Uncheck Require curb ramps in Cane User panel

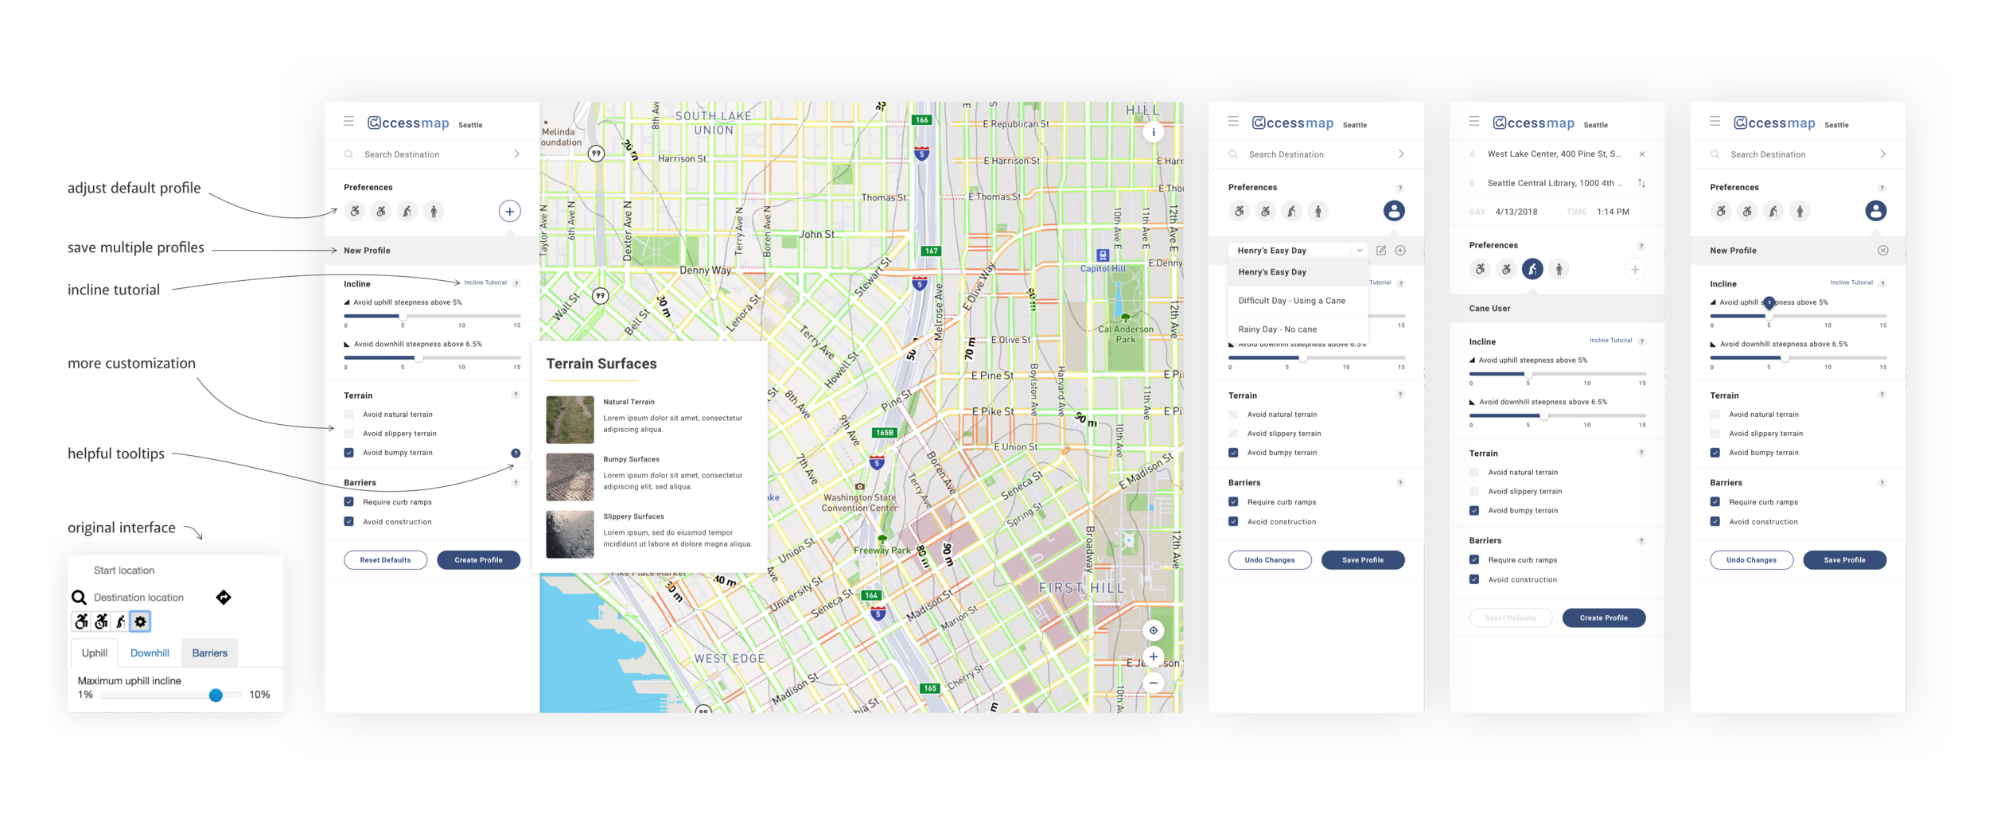coord(1474,560)
